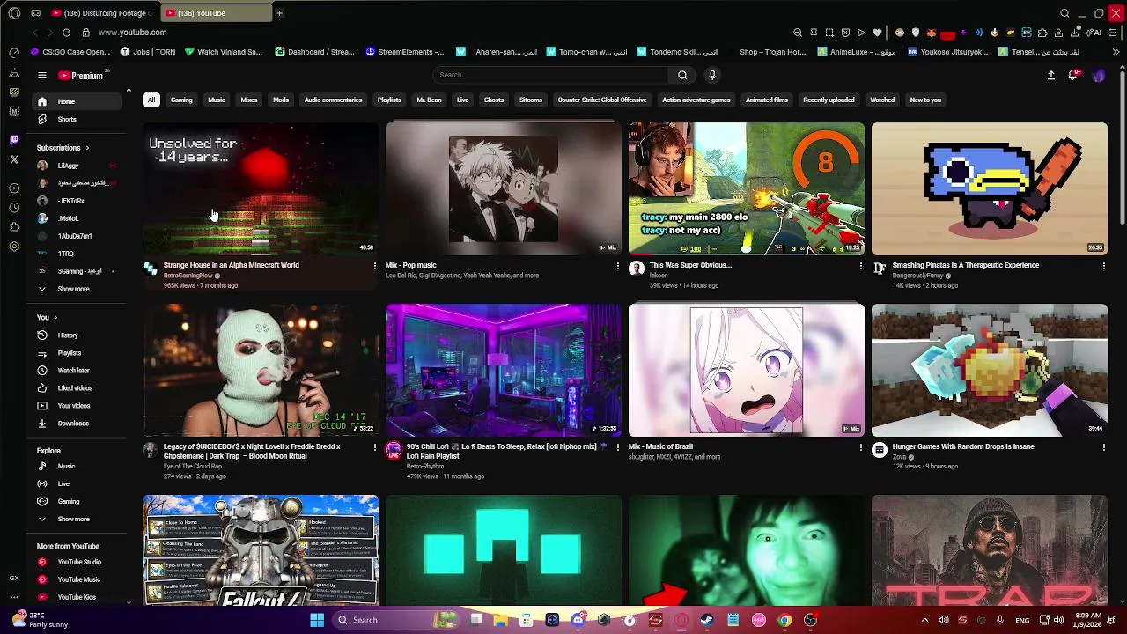
Task: Take a snapshot with the capture icon
Action: pyautogui.click(x=829, y=33)
